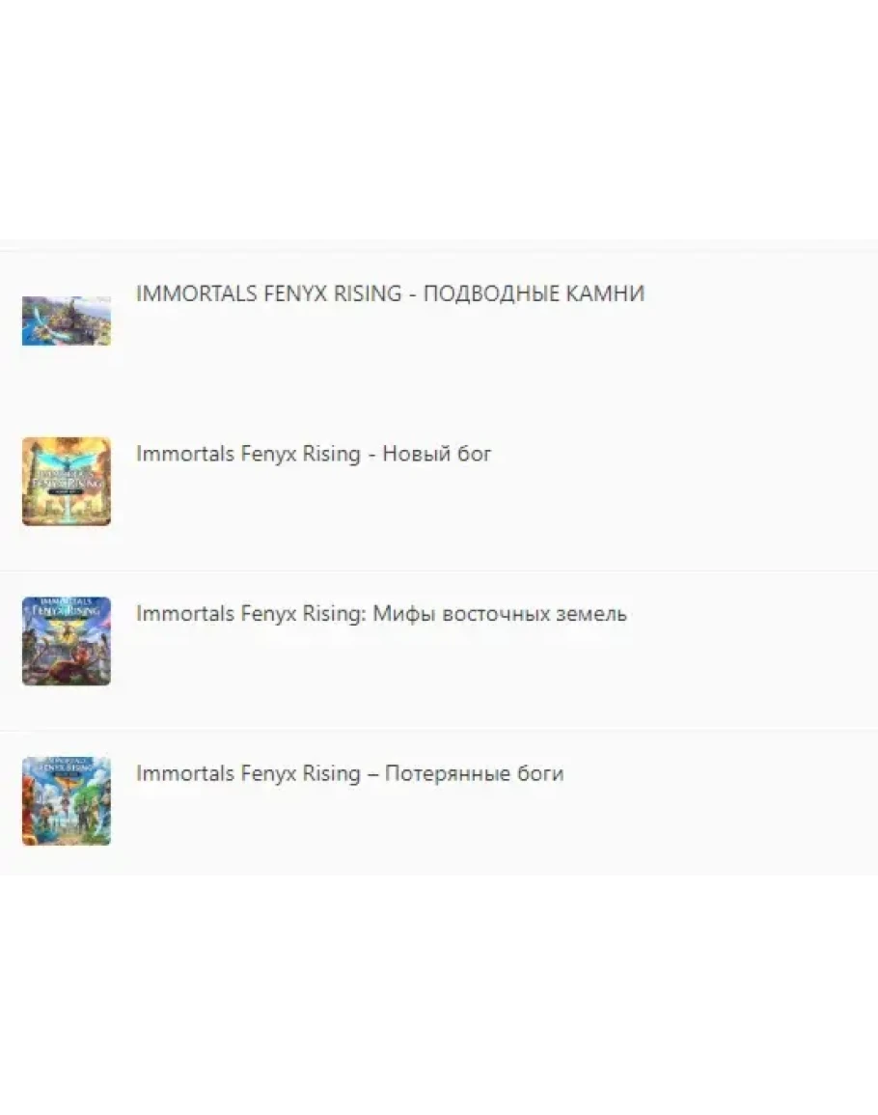
Task: Select the last list row, Потерянные боги
Action: tap(439, 803)
